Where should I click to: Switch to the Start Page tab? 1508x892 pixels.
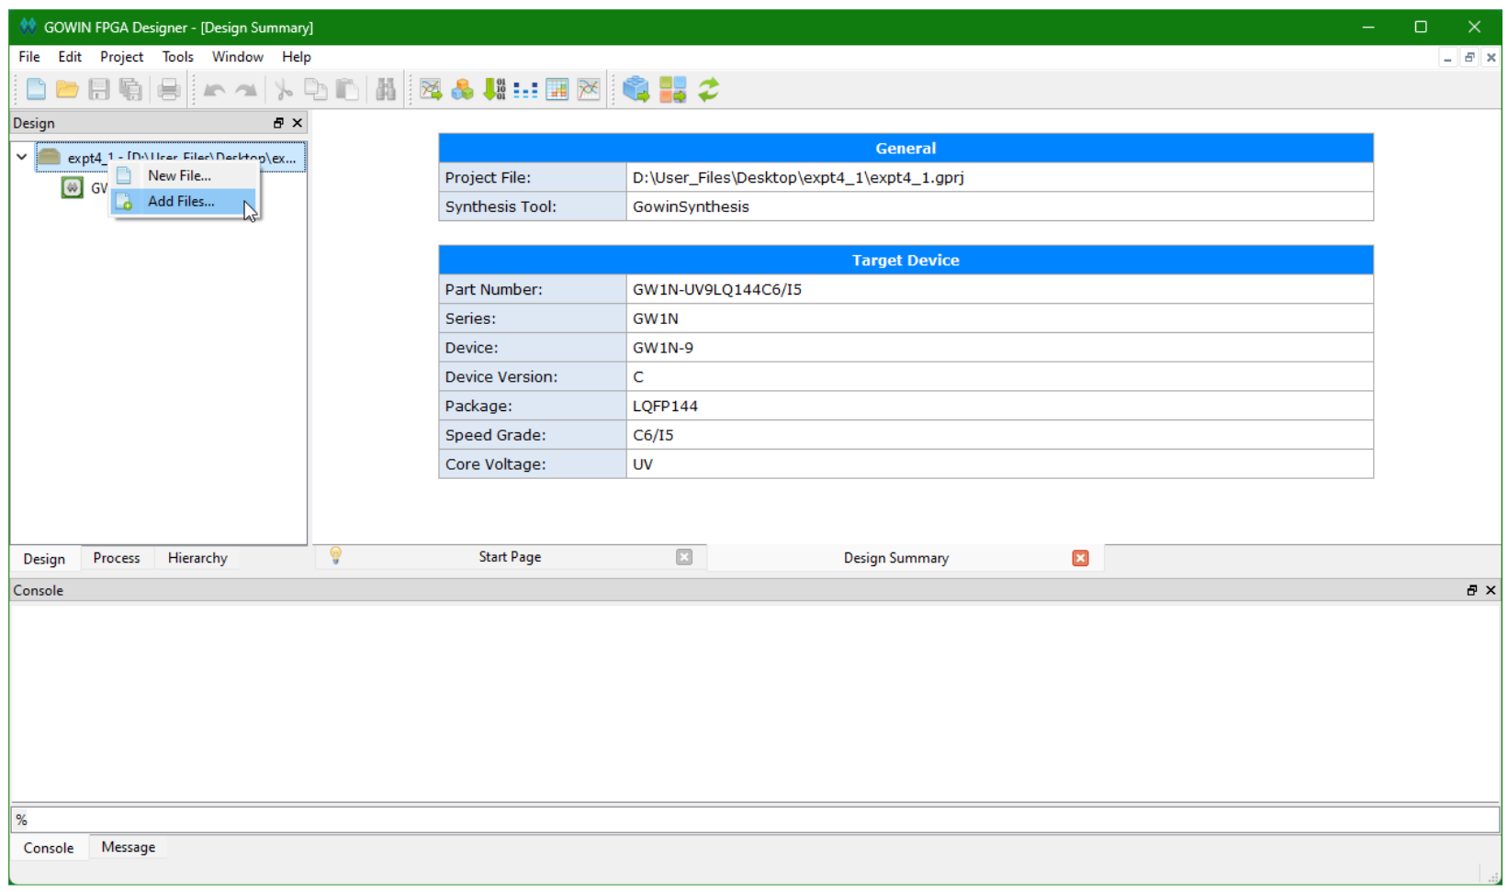(510, 557)
